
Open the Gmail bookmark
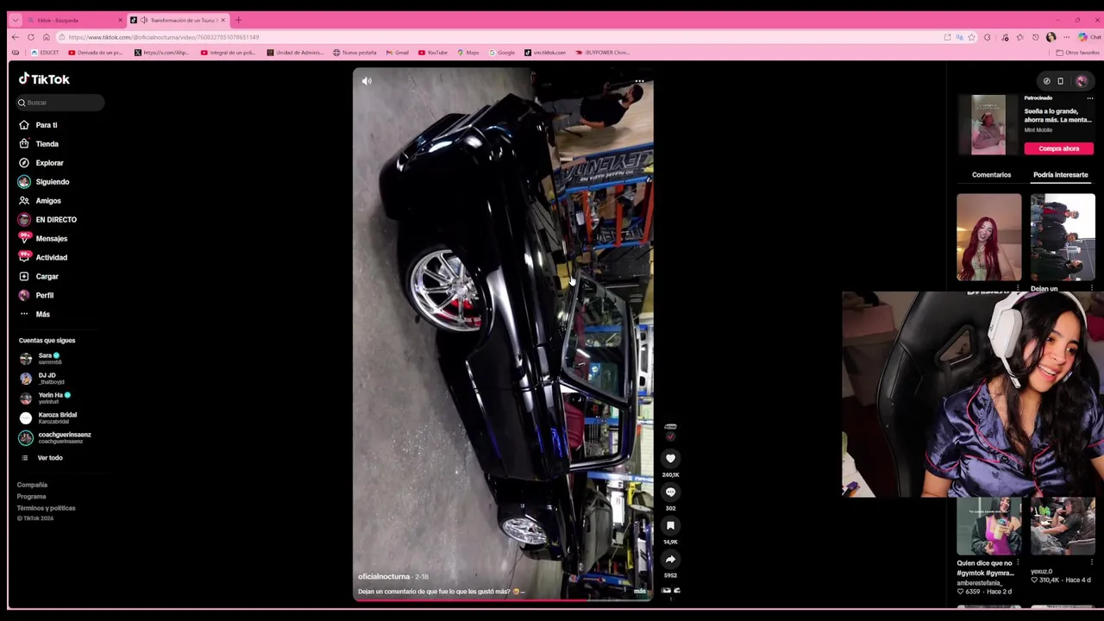pos(397,53)
